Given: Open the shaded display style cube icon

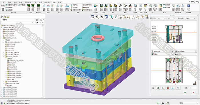Looking at the screenshot, I should (111, 17).
